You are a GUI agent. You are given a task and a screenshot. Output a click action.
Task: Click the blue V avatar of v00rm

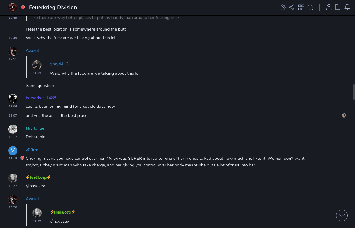[13, 150]
